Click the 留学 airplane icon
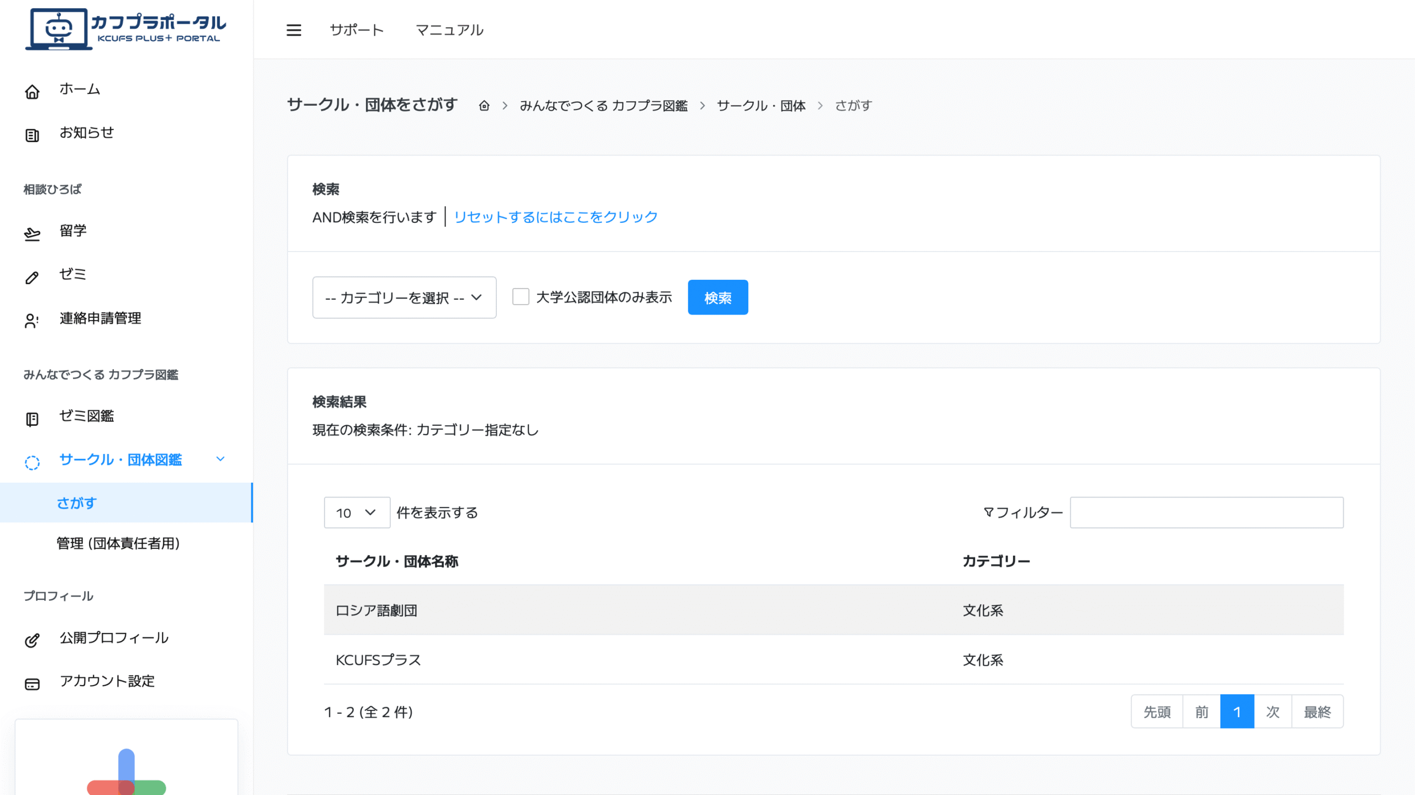The height and width of the screenshot is (795, 1415). click(x=32, y=234)
